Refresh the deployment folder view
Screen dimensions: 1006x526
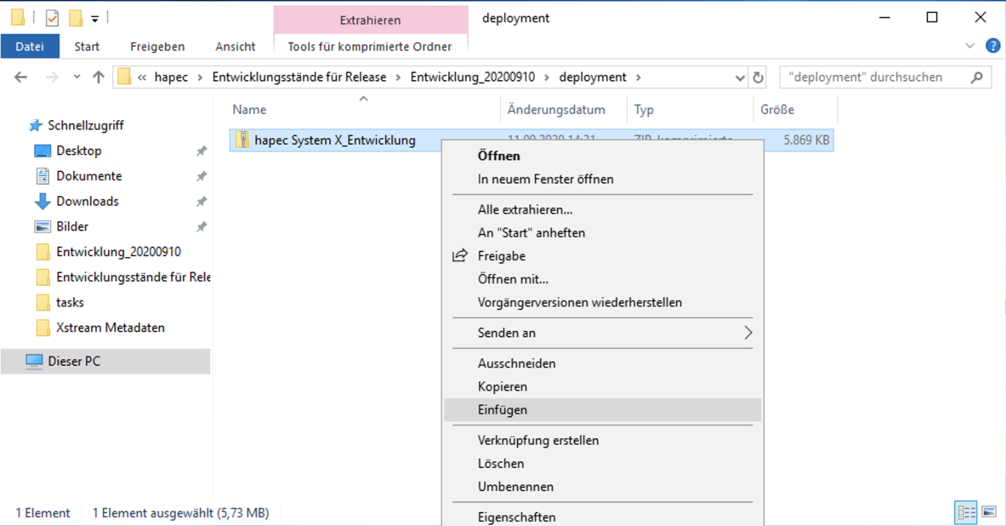click(758, 77)
